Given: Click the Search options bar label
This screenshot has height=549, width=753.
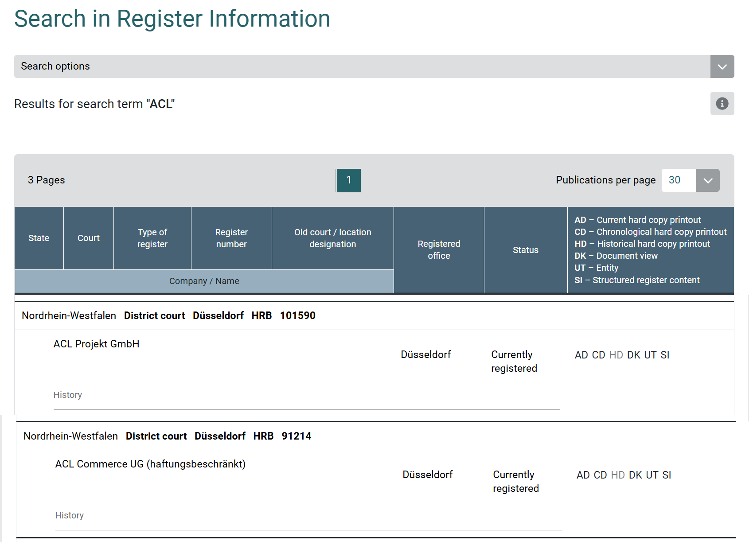Looking at the screenshot, I should click(x=55, y=66).
